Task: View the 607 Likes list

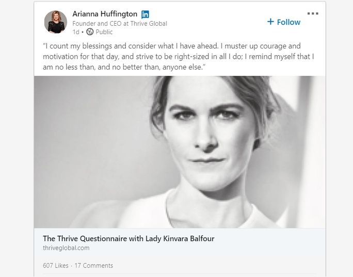Action: 55,266
